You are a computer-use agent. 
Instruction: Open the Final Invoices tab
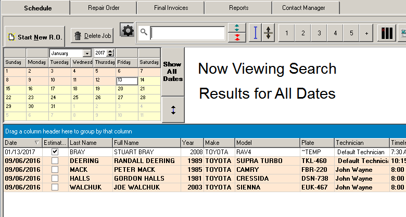[x=171, y=8]
